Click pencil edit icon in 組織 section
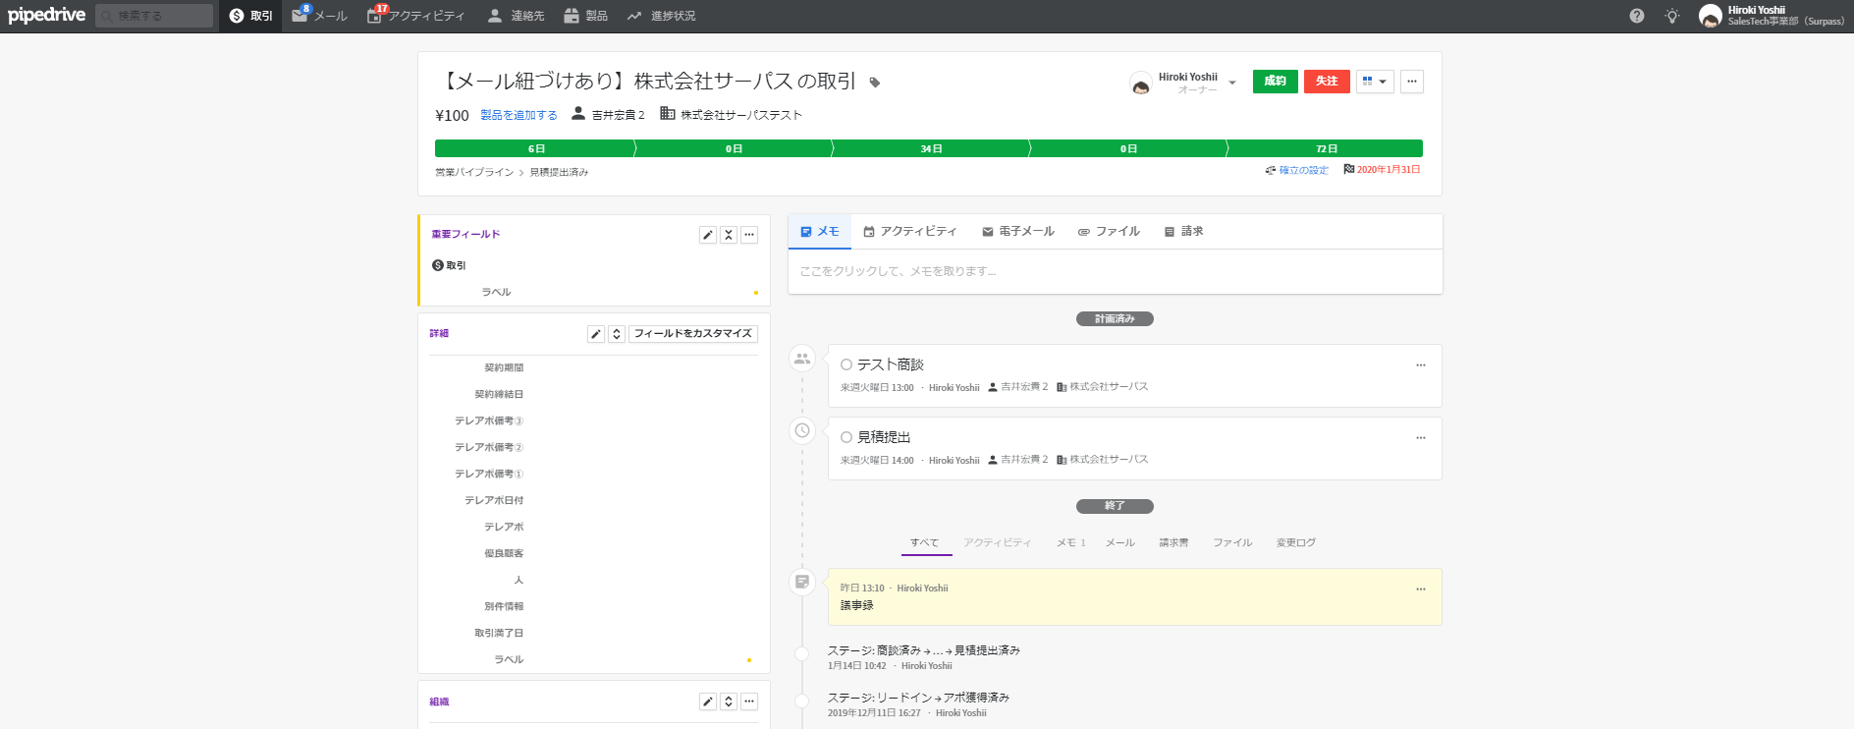This screenshot has height=729, width=1854. tap(708, 701)
